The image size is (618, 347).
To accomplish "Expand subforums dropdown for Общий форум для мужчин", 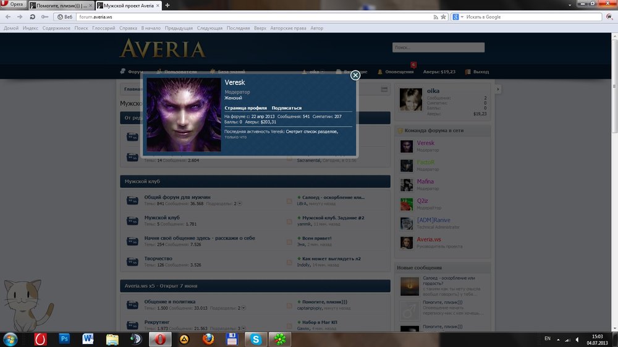I will tap(240, 204).
